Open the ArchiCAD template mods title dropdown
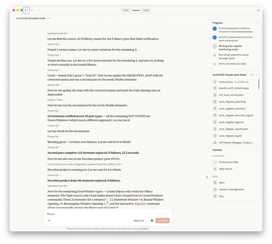This screenshot has width=272, height=244. click(x=50, y=18)
